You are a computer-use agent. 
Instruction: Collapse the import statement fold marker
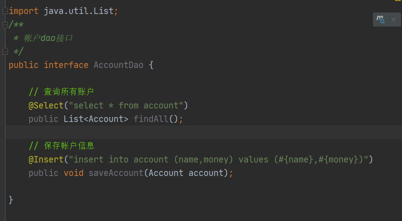(5, 11)
